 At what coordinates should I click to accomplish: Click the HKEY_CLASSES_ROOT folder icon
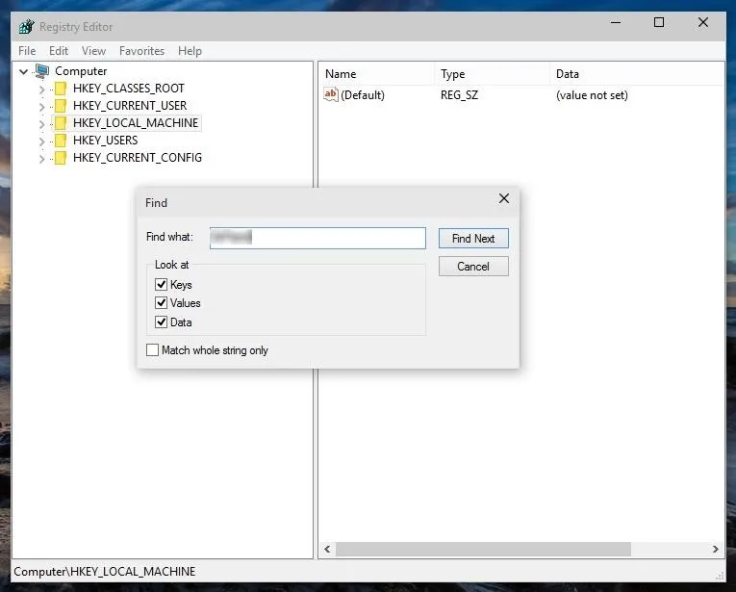[61, 89]
